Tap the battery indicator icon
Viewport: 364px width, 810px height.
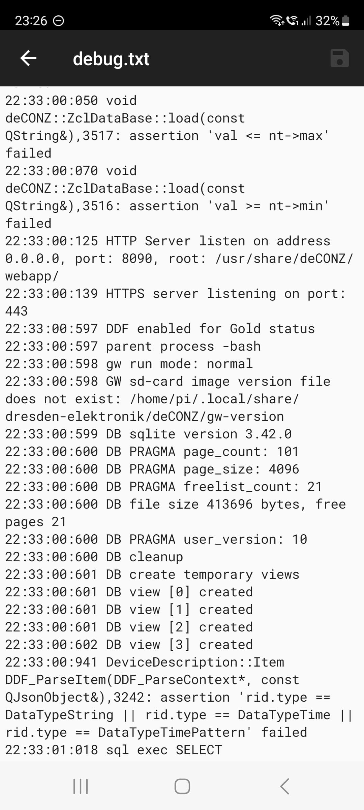pos(345,21)
